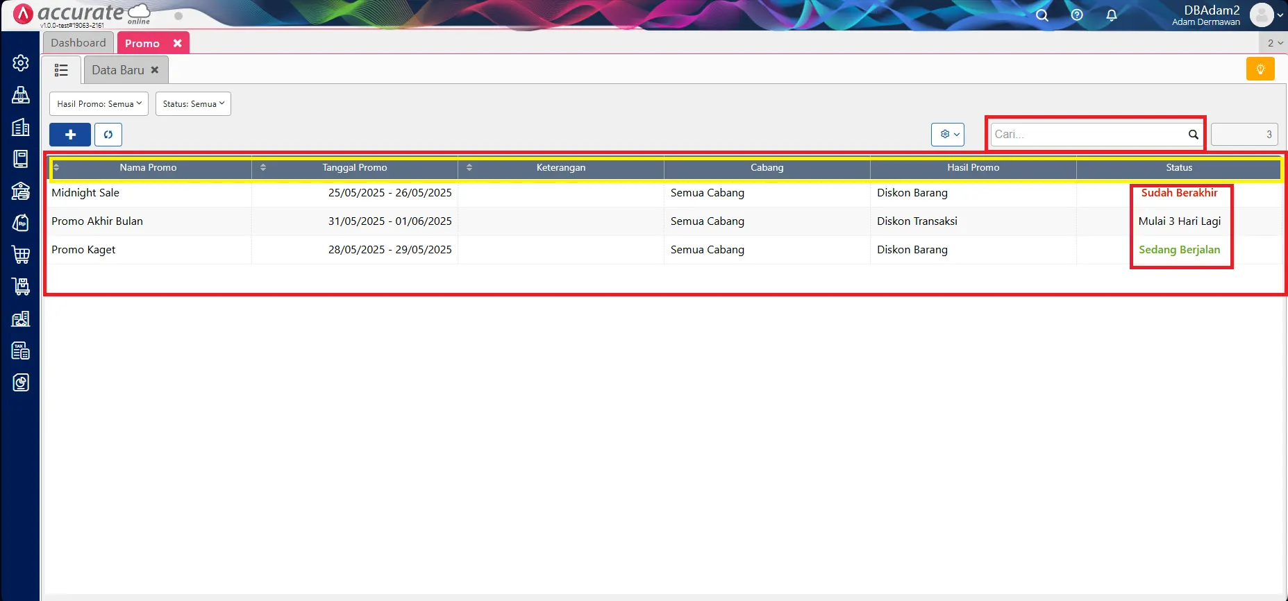Open the inventory trolley icon
Viewport: 1288px width, 601px height.
pos(21,287)
